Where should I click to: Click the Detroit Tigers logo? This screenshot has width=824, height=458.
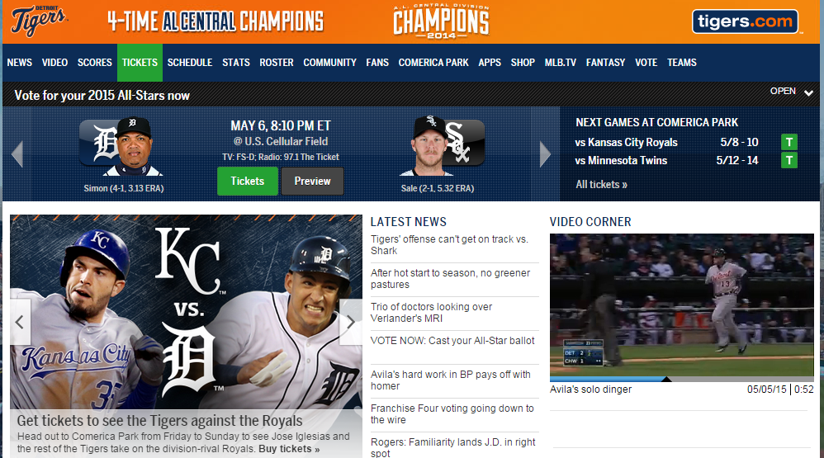point(40,21)
